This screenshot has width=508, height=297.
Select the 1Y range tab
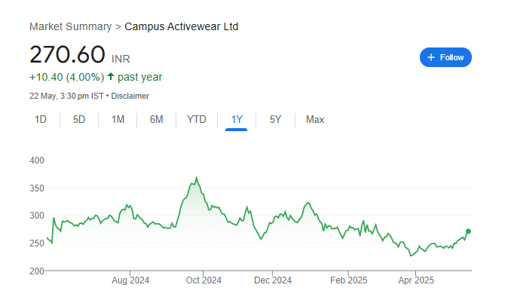point(237,120)
